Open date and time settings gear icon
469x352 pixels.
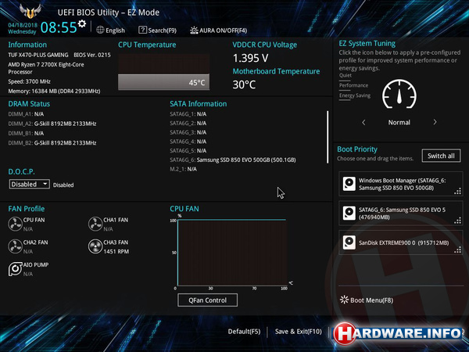[x=82, y=23]
